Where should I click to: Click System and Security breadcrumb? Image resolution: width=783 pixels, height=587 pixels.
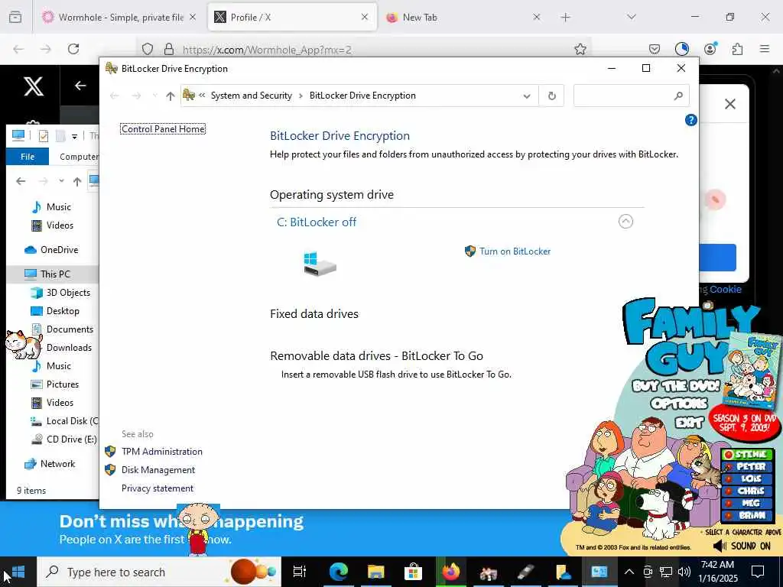[x=251, y=96]
